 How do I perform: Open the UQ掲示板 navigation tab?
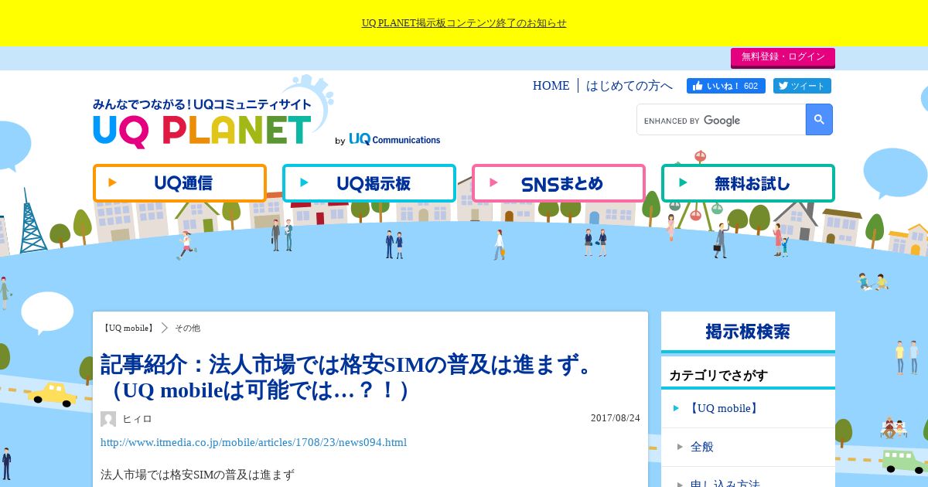tap(369, 183)
